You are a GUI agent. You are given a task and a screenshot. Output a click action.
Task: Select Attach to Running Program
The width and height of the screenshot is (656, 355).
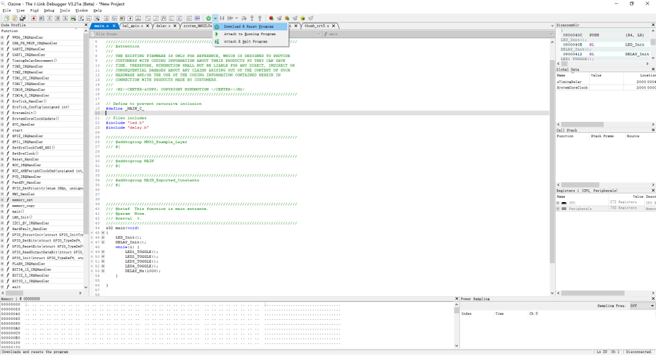250,34
